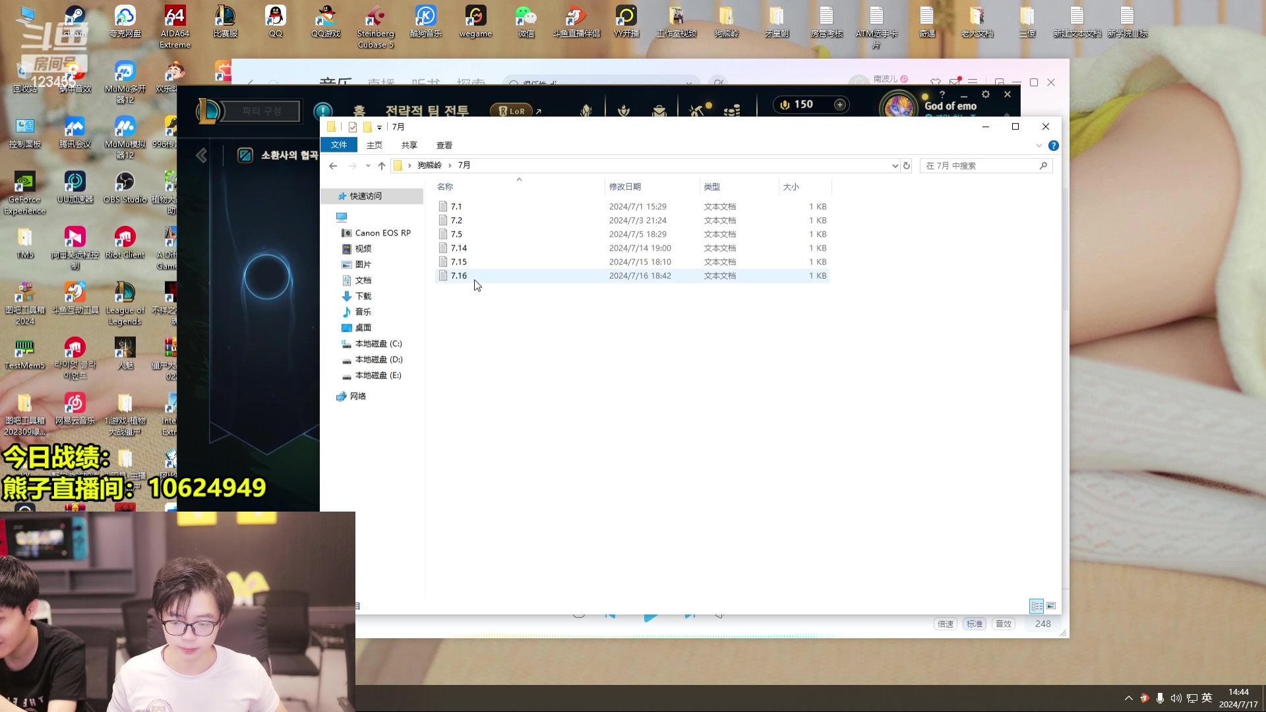
Task: Click Explorer up-one-level arrow
Action: tap(381, 165)
